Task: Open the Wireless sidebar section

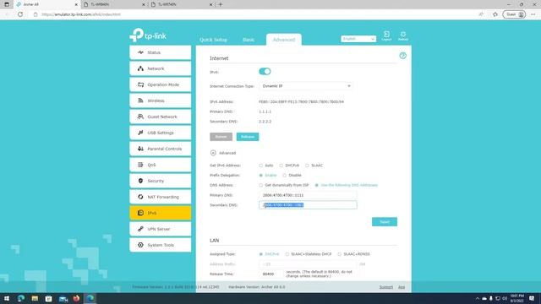Action: [x=160, y=100]
